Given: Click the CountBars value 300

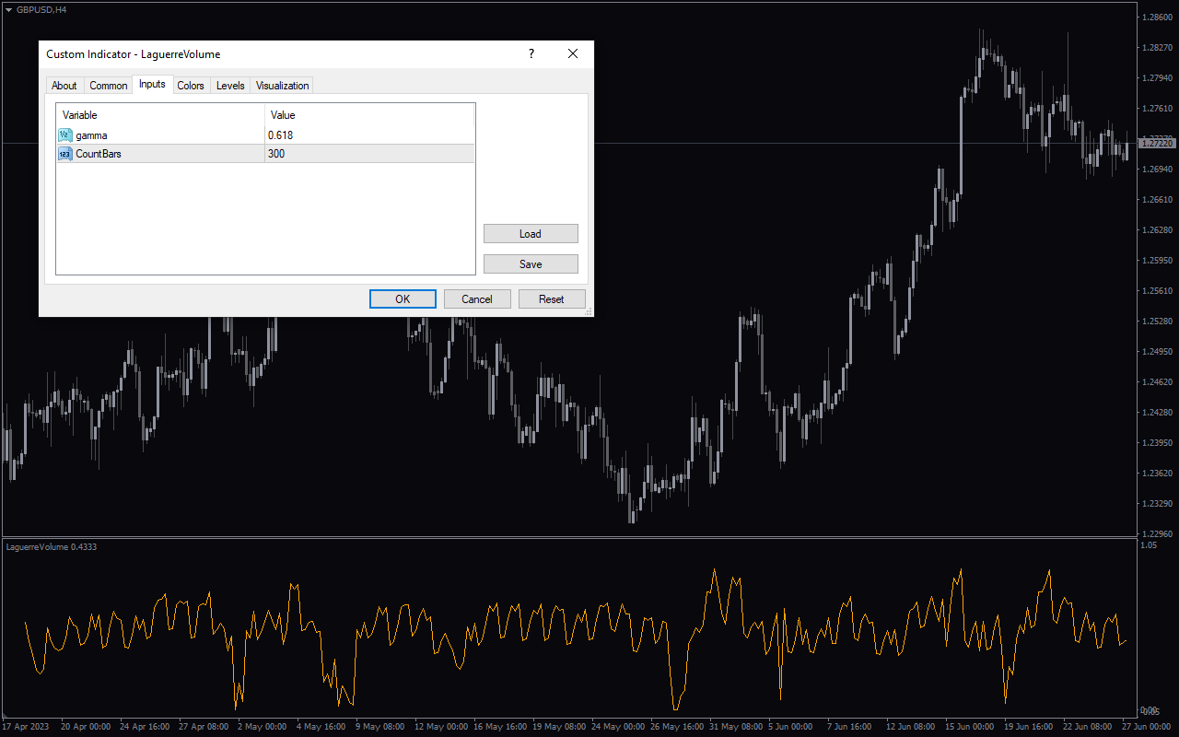Looking at the screenshot, I should [276, 154].
